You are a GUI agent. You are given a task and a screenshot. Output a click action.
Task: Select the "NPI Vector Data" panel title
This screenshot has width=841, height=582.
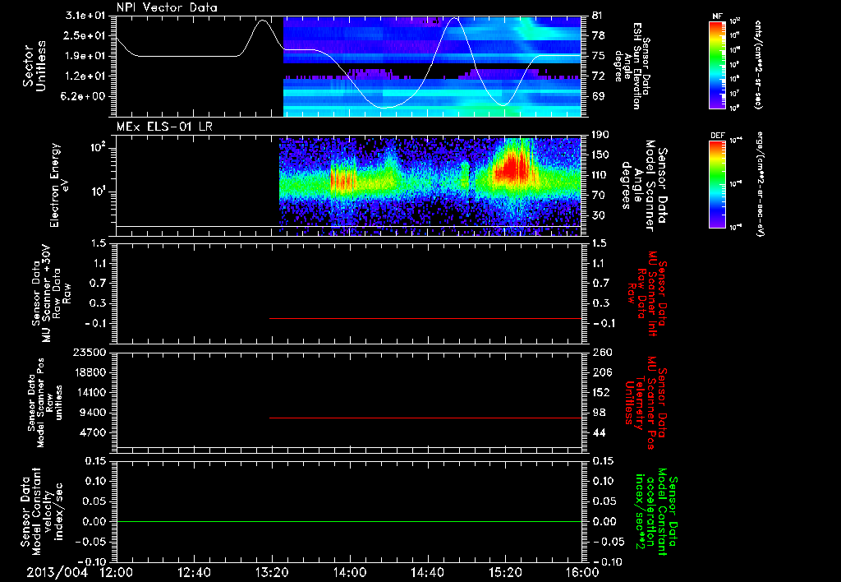pos(167,7)
